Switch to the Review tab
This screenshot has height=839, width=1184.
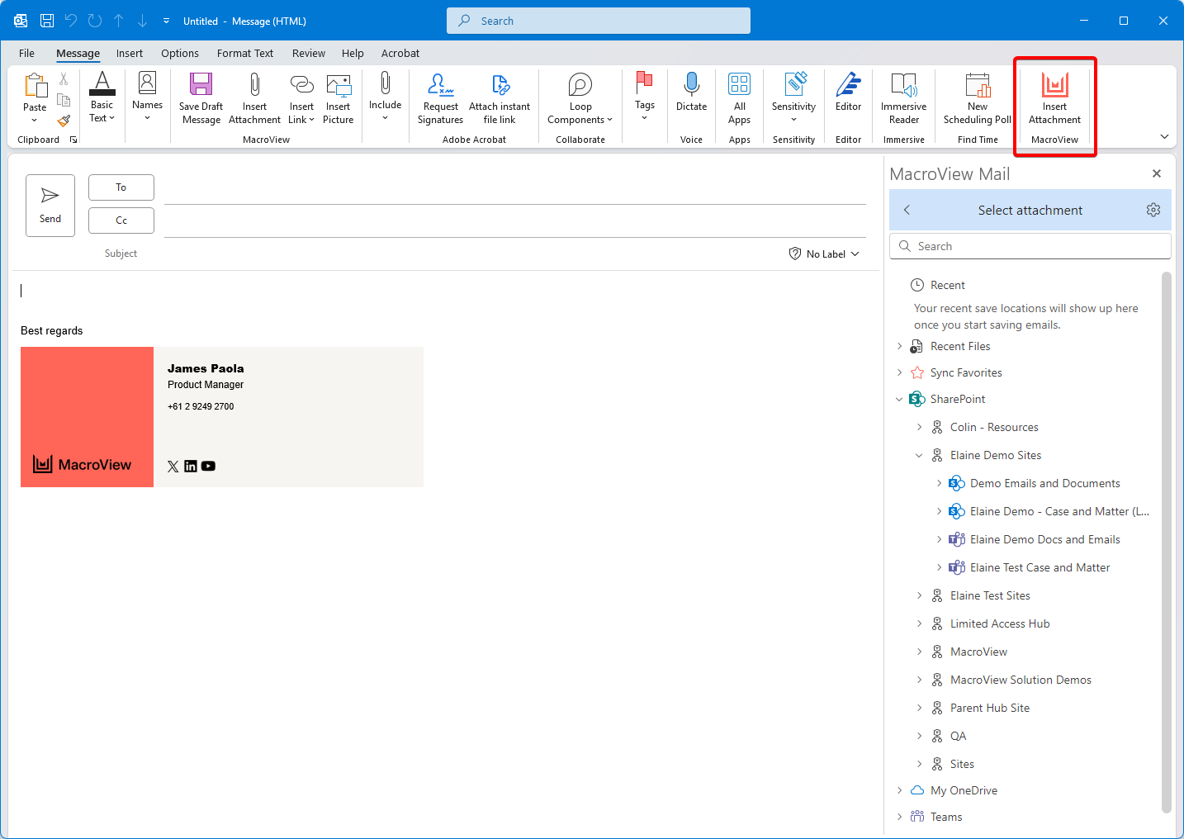(309, 53)
